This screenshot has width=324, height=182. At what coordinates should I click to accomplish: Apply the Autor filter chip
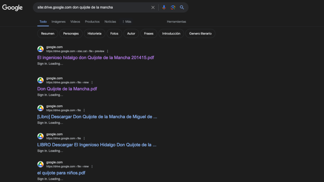click(131, 33)
